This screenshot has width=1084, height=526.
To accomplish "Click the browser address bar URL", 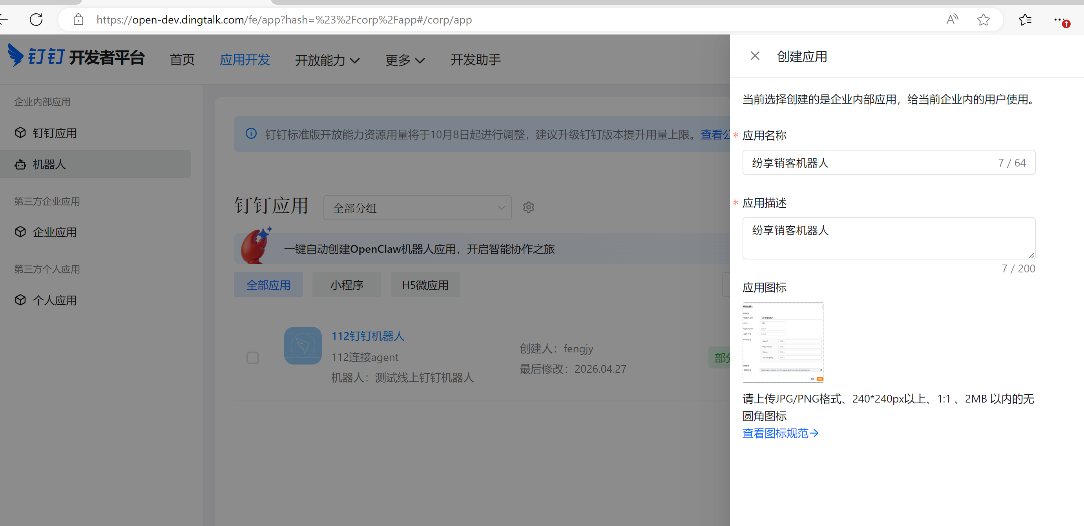I will click(x=284, y=20).
